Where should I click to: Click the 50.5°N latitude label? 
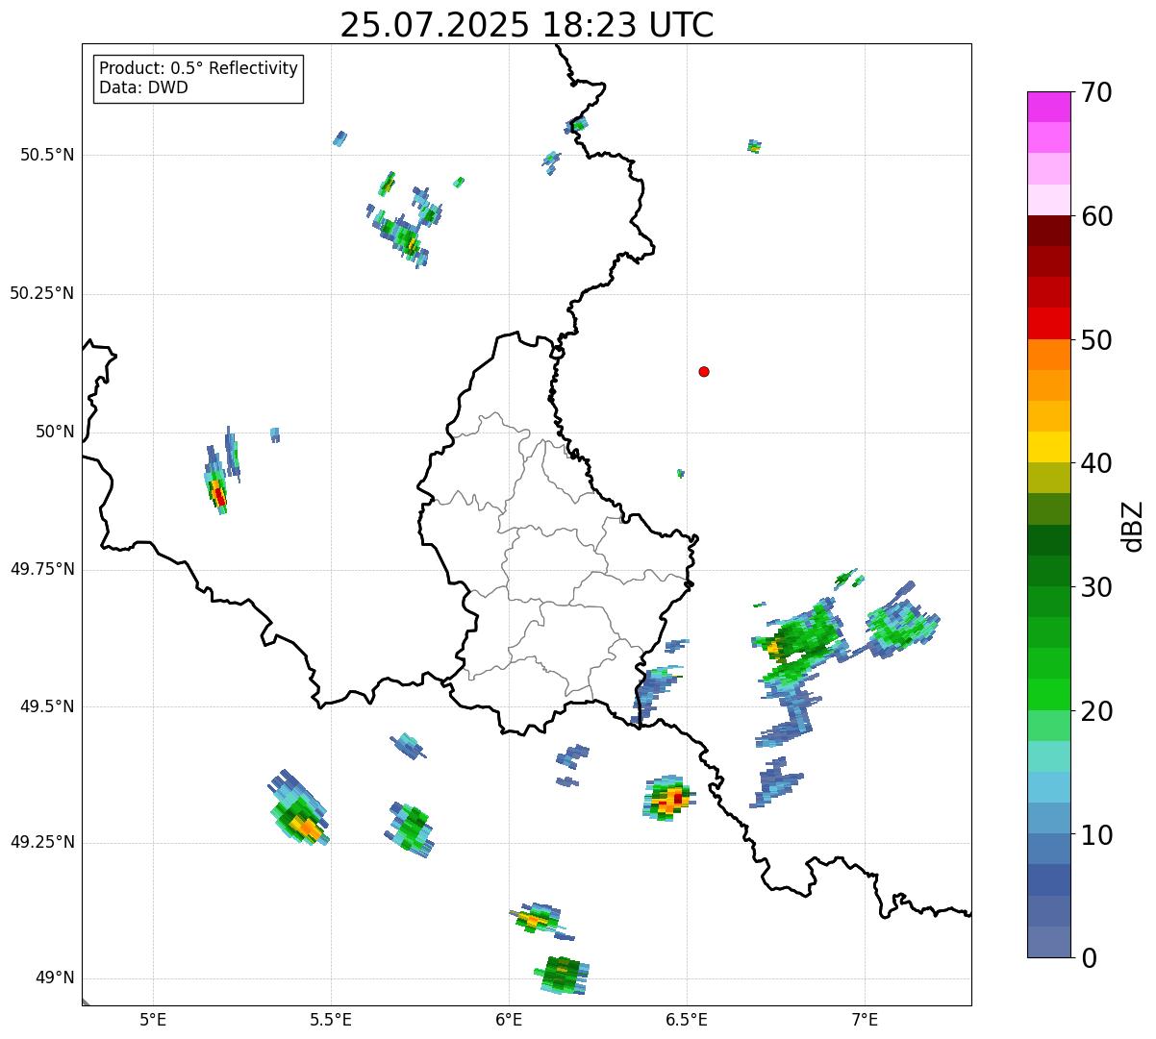[46, 155]
